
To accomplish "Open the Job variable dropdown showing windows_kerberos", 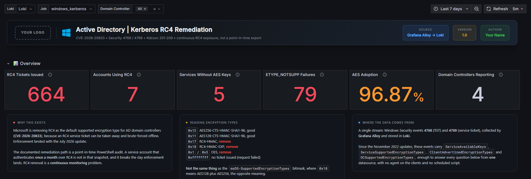I will [72, 9].
